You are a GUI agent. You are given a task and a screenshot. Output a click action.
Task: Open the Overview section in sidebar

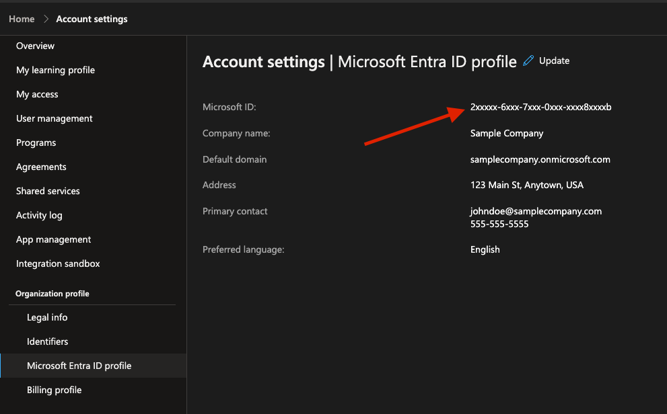point(35,46)
